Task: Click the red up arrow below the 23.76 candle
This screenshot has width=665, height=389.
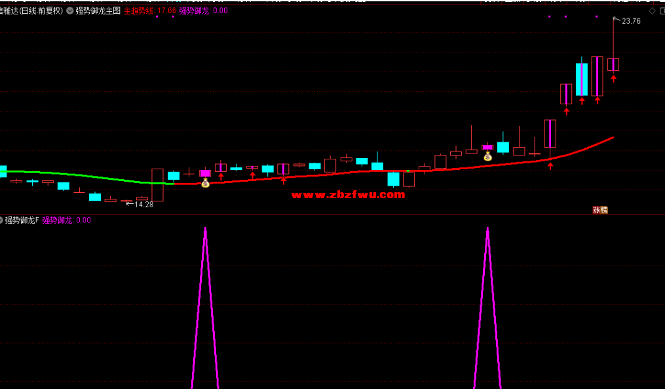Action: pyautogui.click(x=613, y=78)
